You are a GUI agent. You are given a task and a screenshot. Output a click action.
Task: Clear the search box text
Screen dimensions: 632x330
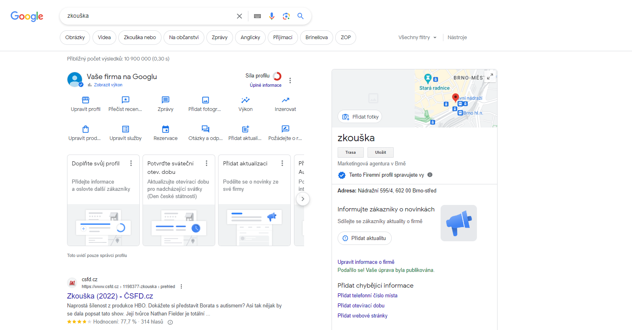coord(239,16)
